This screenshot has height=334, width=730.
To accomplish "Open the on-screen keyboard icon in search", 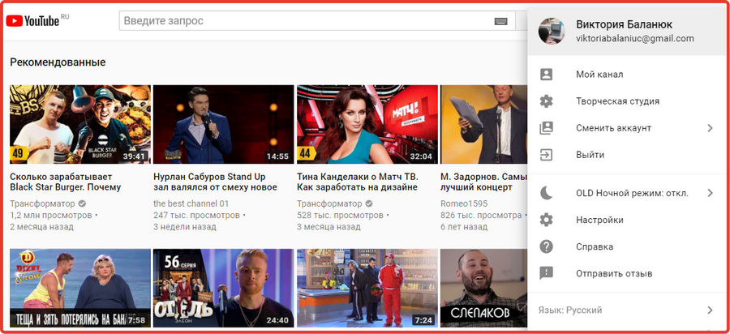I will (x=500, y=21).
